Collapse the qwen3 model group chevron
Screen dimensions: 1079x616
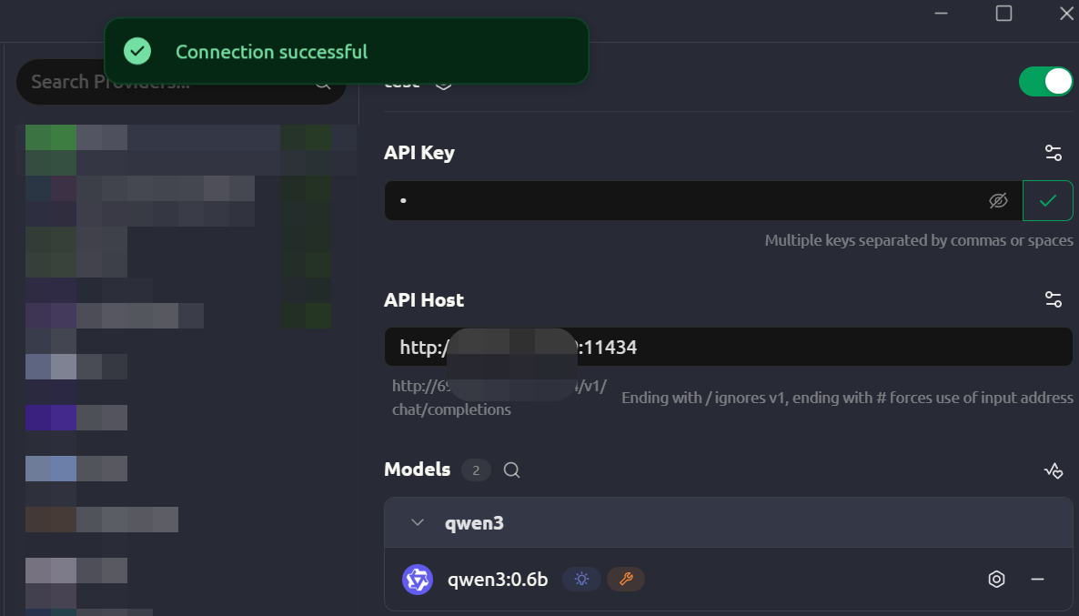coord(418,522)
